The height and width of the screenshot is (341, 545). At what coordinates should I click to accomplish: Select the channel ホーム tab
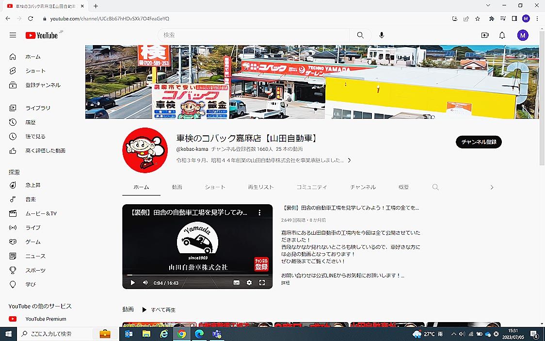142,187
